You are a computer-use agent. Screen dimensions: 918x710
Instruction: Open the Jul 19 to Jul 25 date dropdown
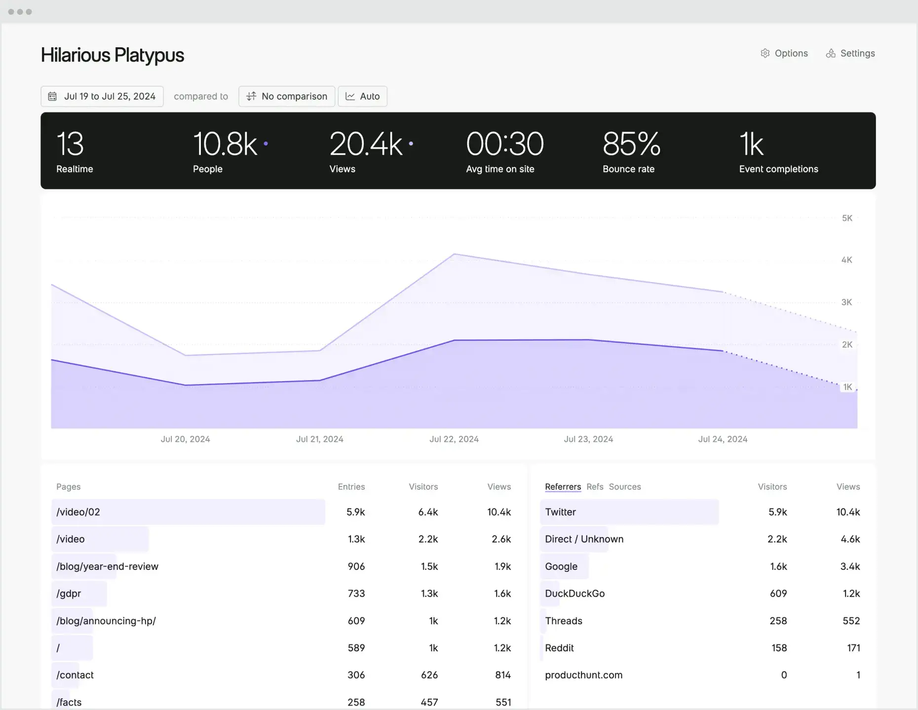[x=102, y=96]
